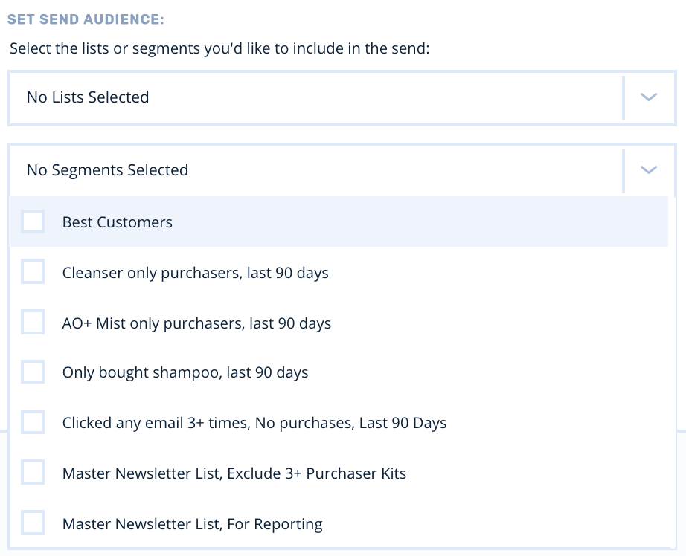
Task: Click the chevron arrow on the segments dropdown
Action: (649, 170)
